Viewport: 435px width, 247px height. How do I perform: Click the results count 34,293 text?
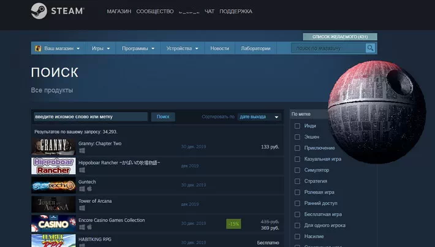76,132
